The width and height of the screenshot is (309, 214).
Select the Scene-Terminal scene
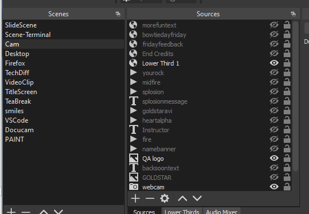pos(64,35)
